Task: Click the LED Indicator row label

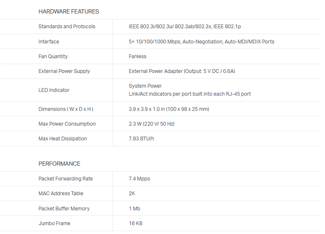Action: (x=54, y=90)
